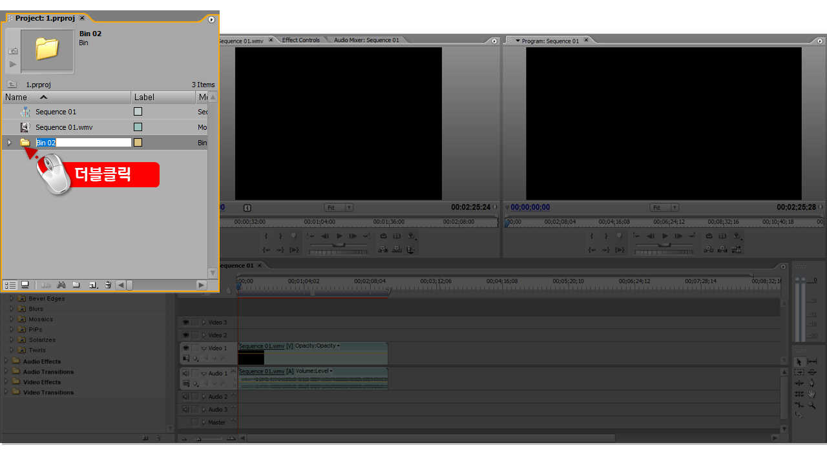Select the Ripple Edit tool
The image size is (827, 465).
799,383
